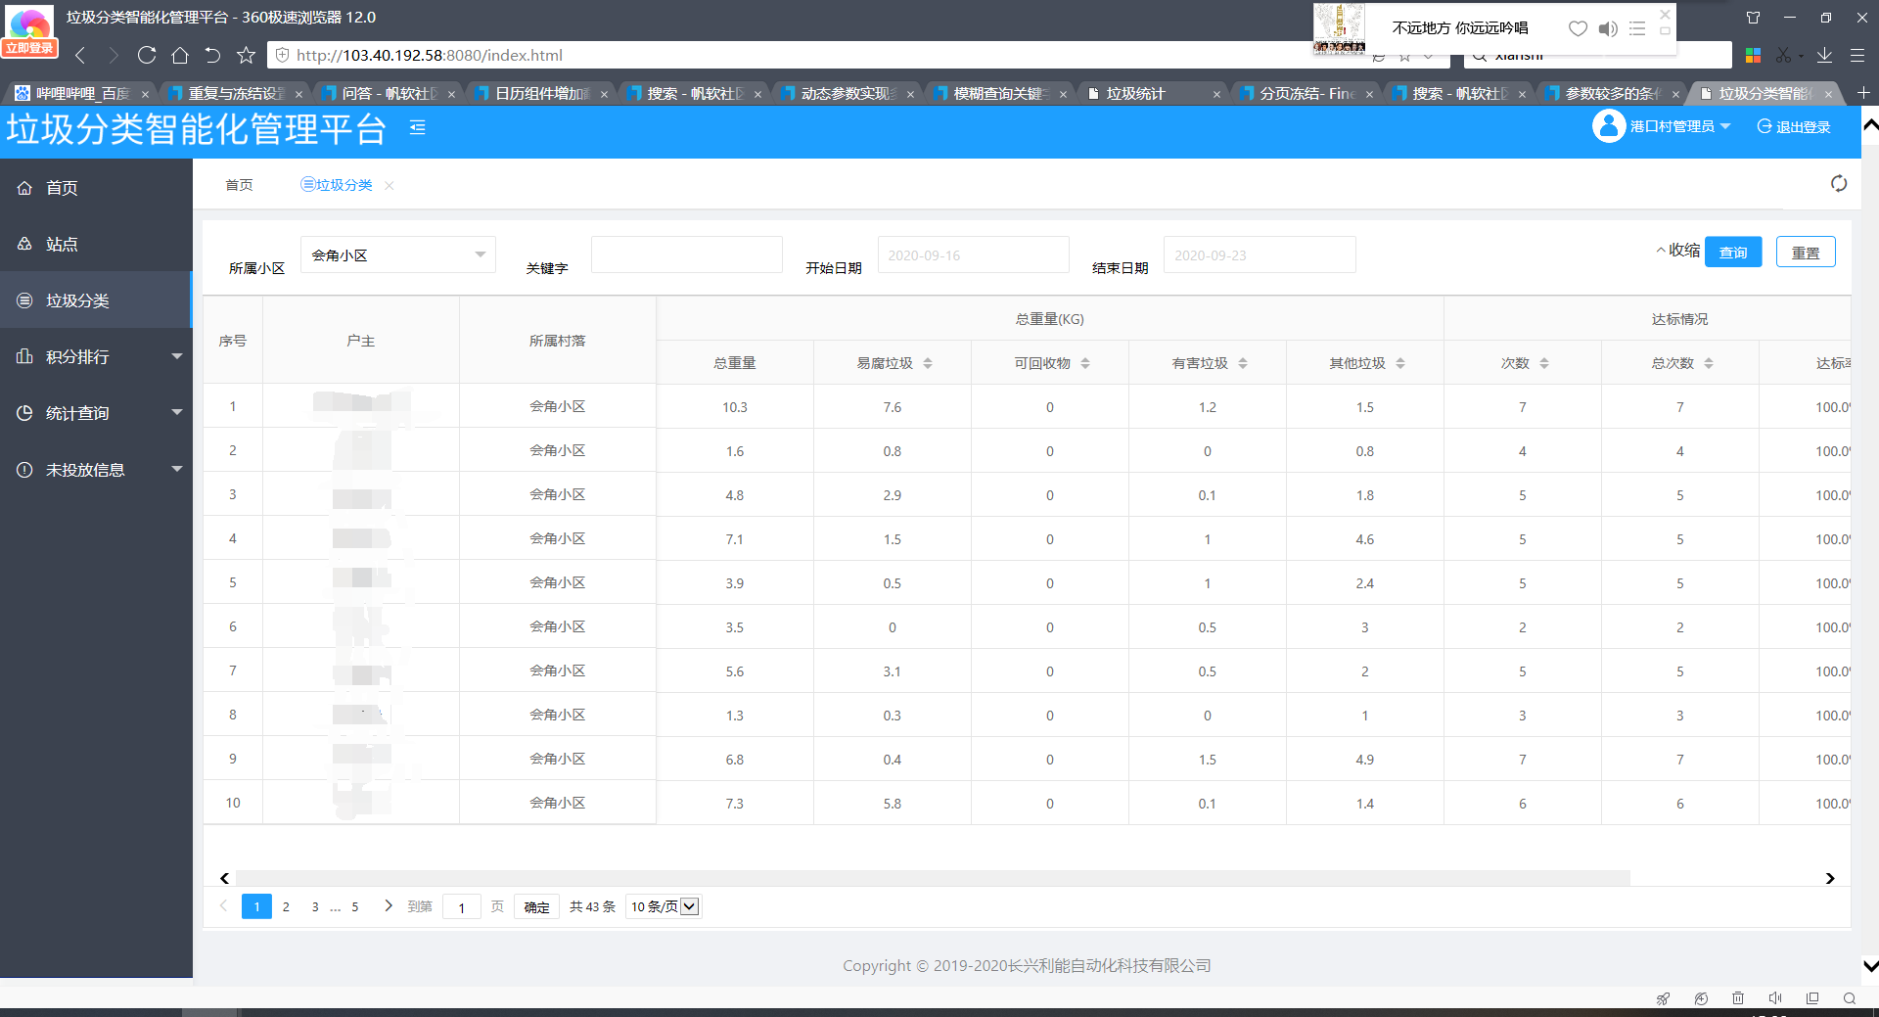Open a new browser tab with the plus icon
1879x1017 pixels.
pyautogui.click(x=1863, y=93)
